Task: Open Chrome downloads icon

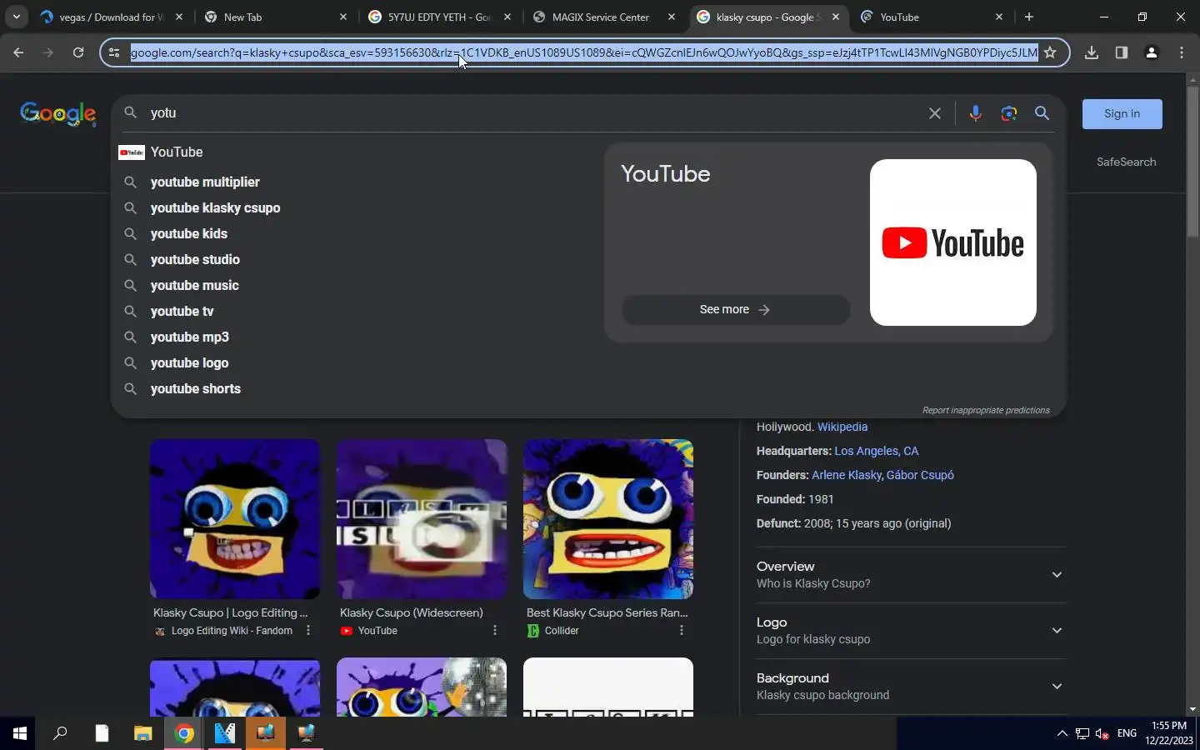Action: click(1092, 52)
